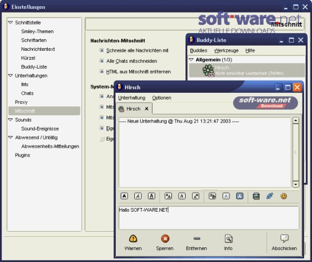Click the insert link icon
This screenshot has height=262, width=312.
[270, 196]
